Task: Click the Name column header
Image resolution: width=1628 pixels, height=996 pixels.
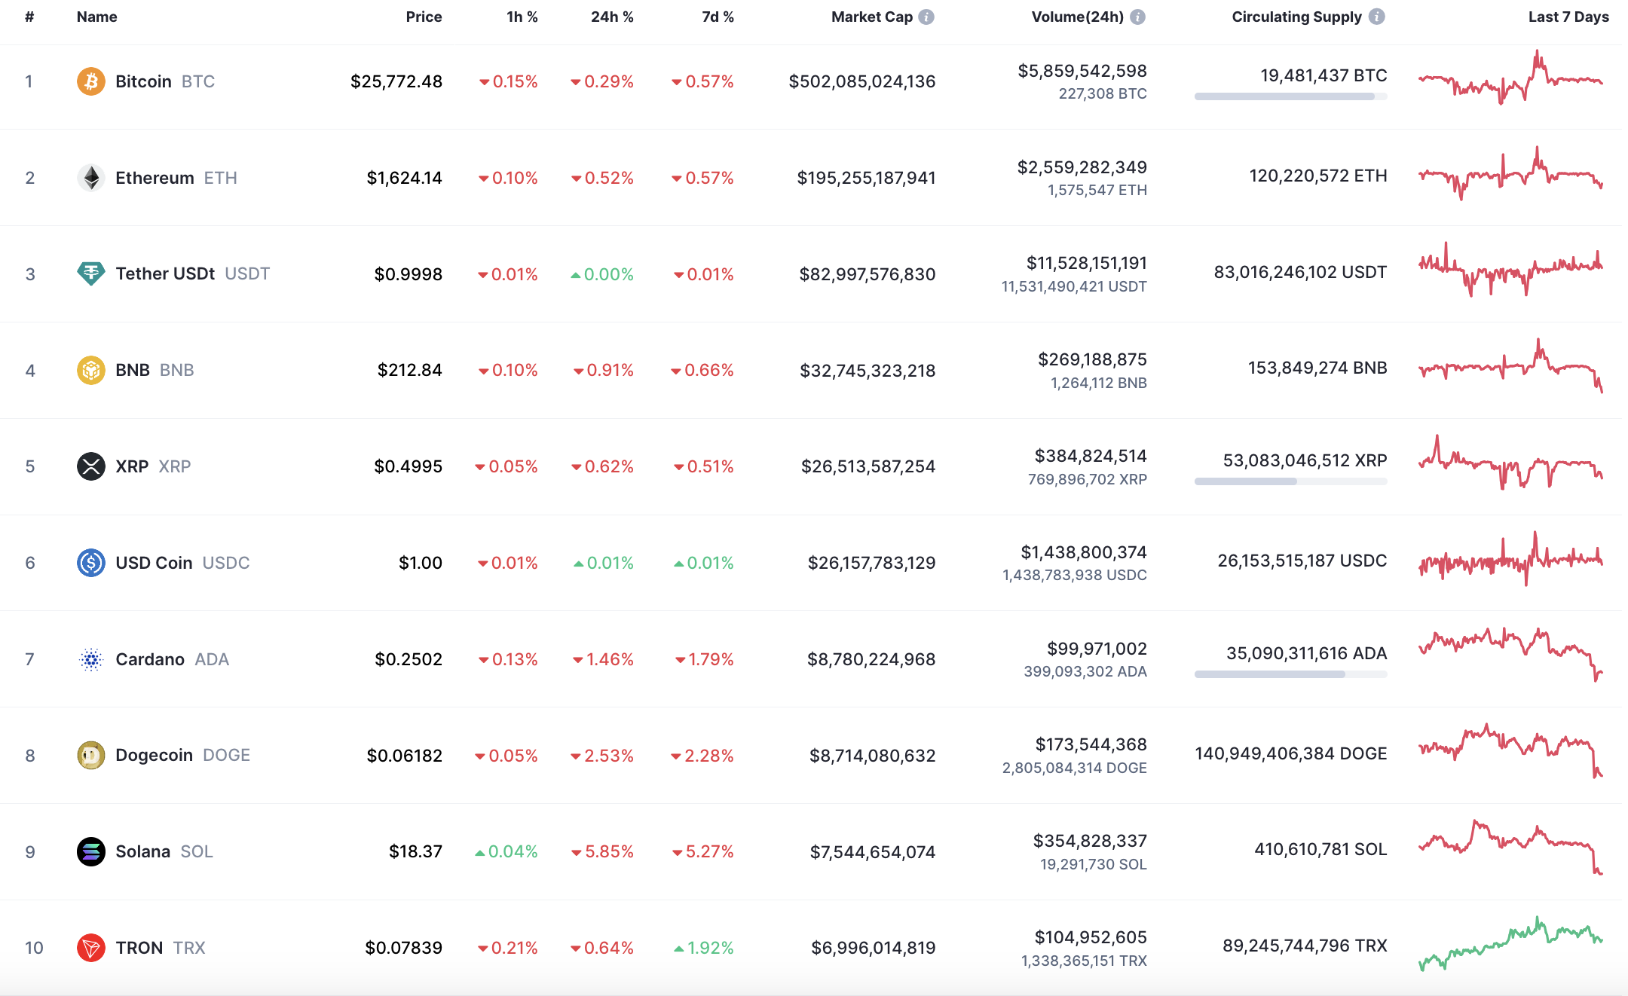Action: 96,16
